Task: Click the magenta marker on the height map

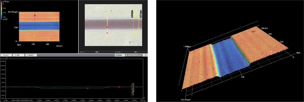Action: [35, 15]
